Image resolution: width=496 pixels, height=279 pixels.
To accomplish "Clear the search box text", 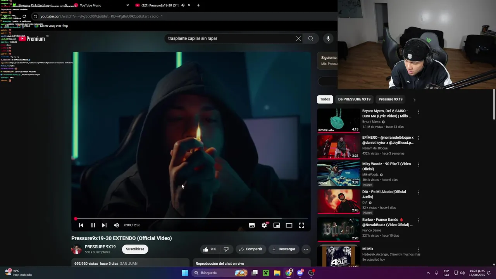I will click(x=298, y=38).
